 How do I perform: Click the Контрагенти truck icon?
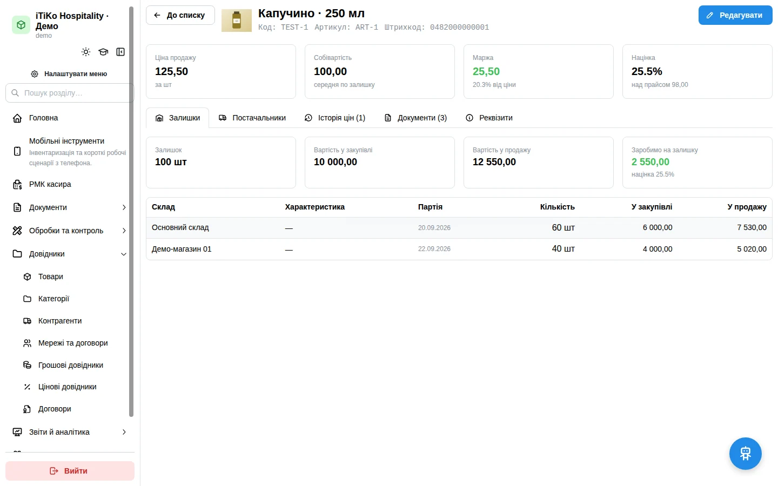(27, 321)
